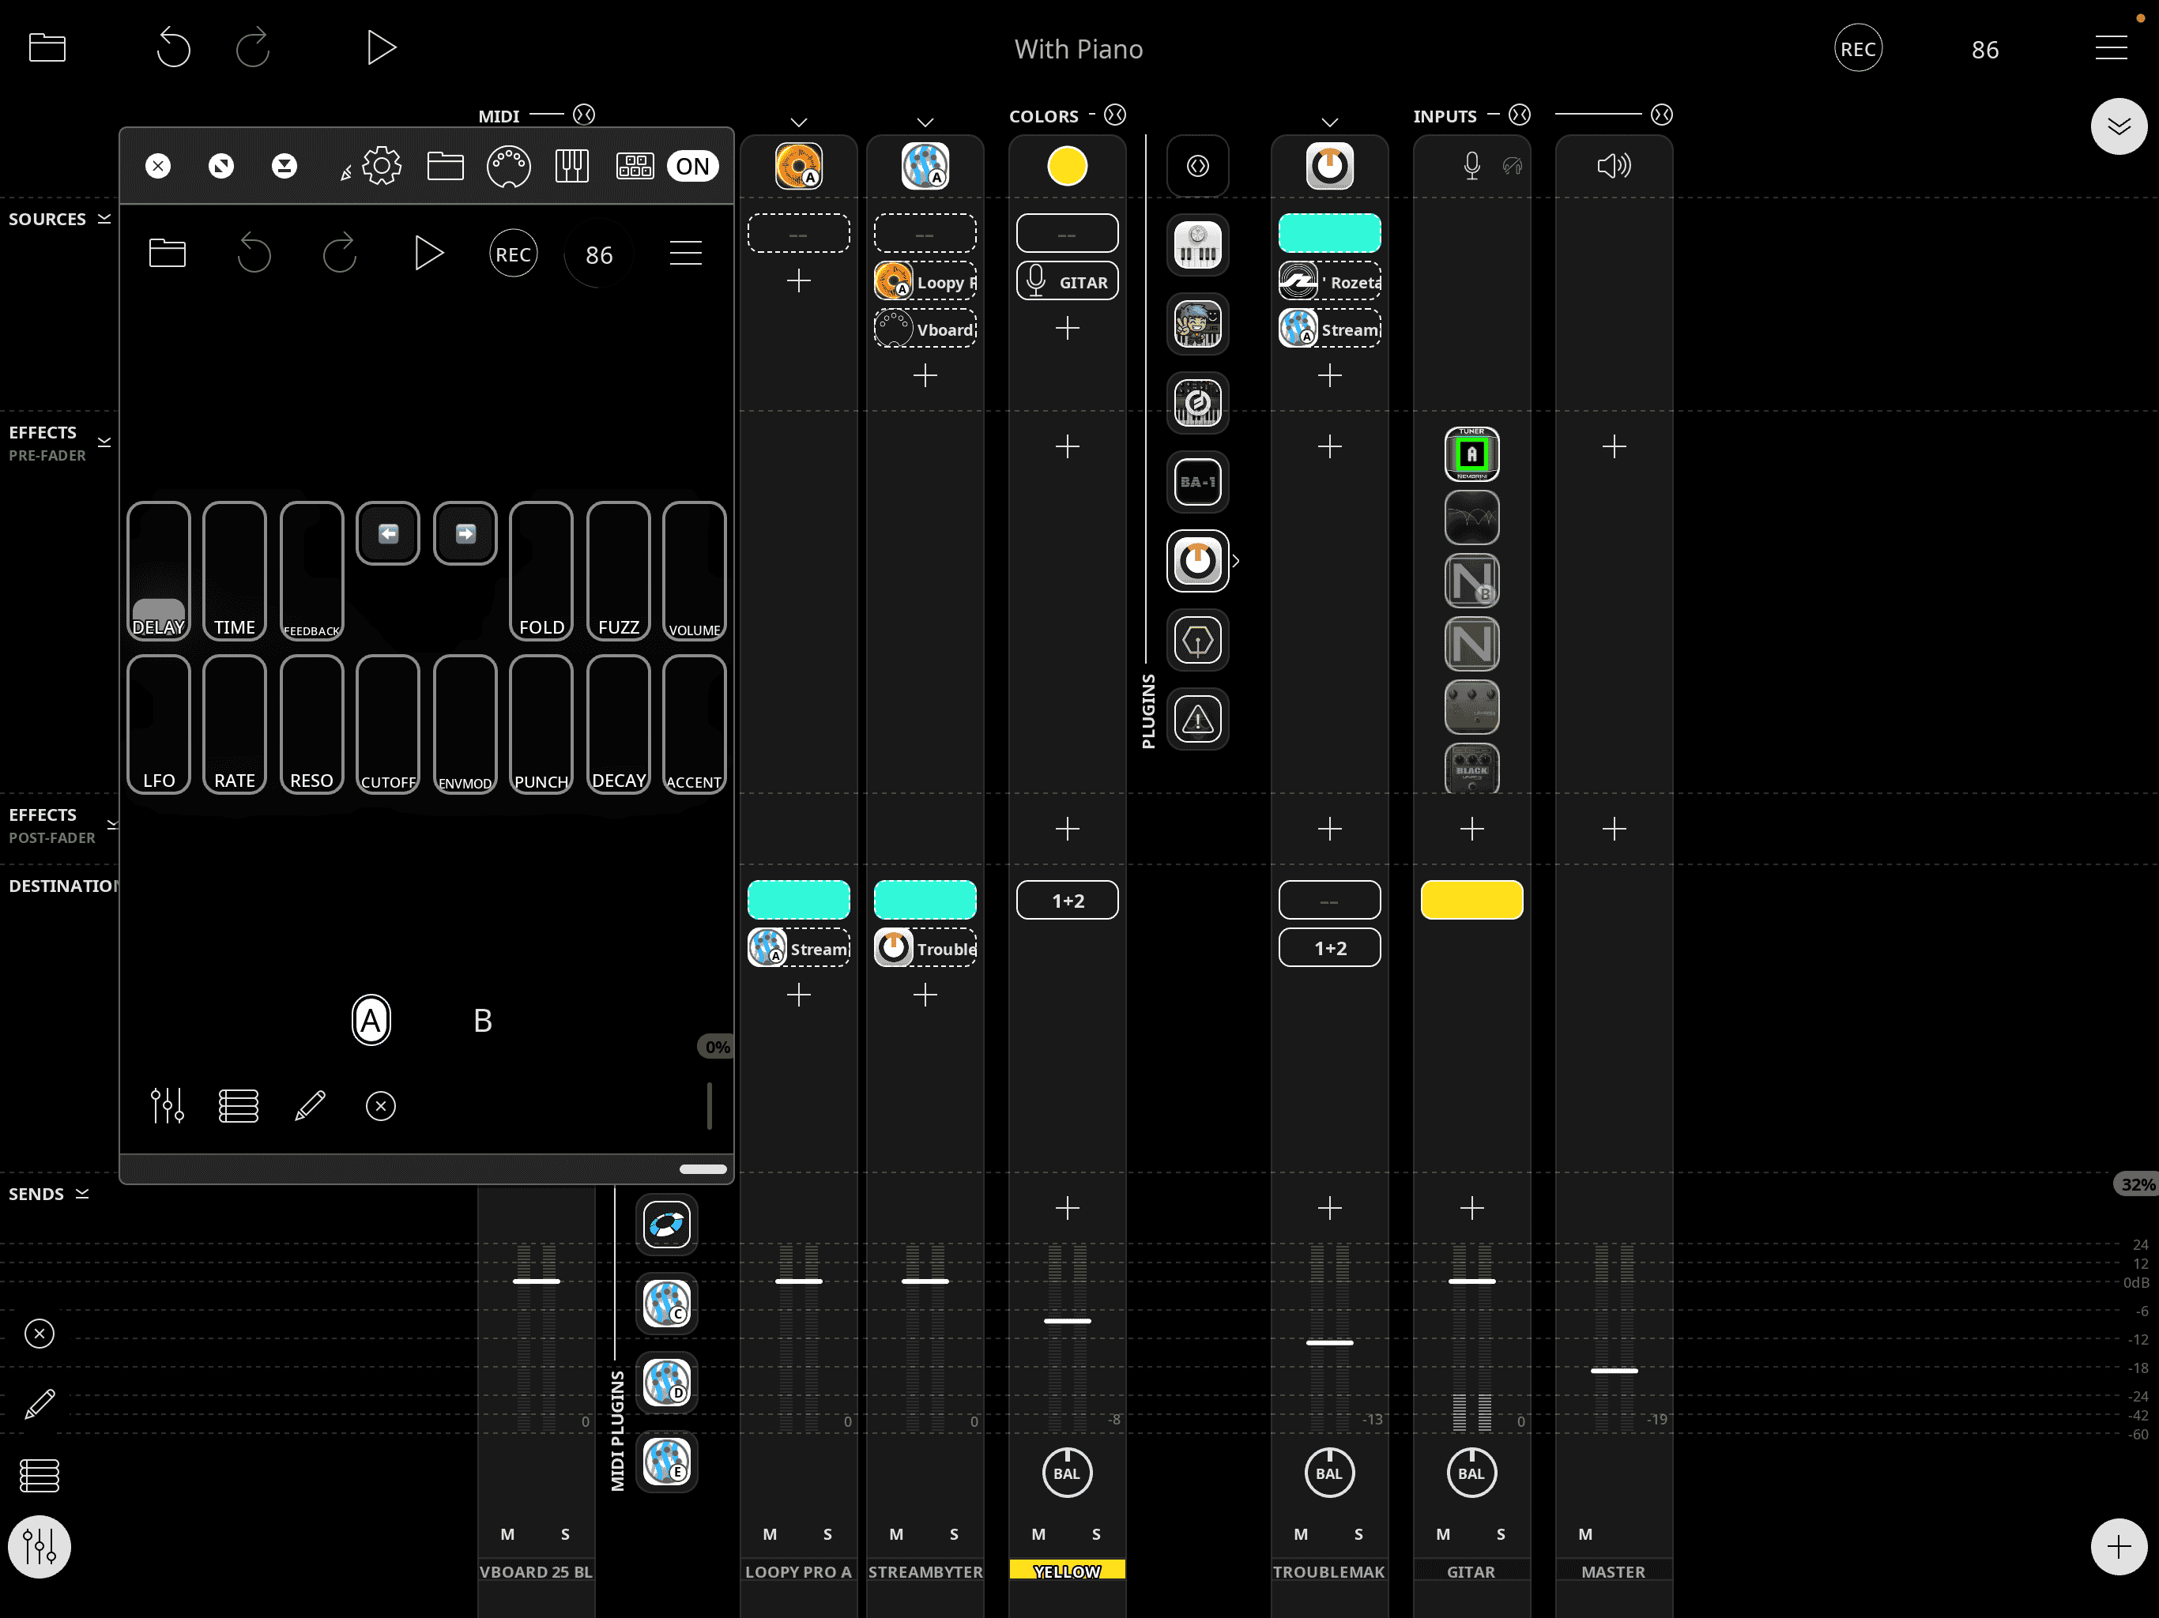The height and width of the screenshot is (1618, 2159).
Task: Open MIDI plugin with letter E badge
Action: 667,1461
